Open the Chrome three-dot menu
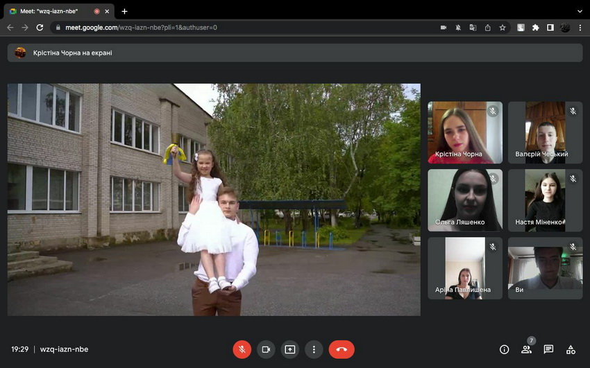The width and height of the screenshot is (590, 368). coord(580,28)
